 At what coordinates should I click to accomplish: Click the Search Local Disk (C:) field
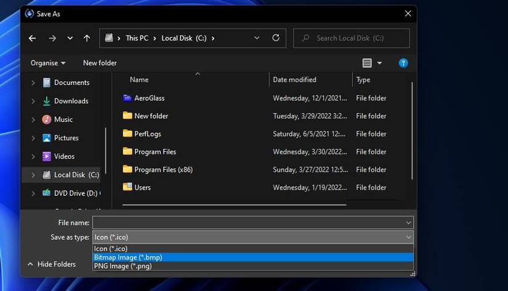[351, 38]
